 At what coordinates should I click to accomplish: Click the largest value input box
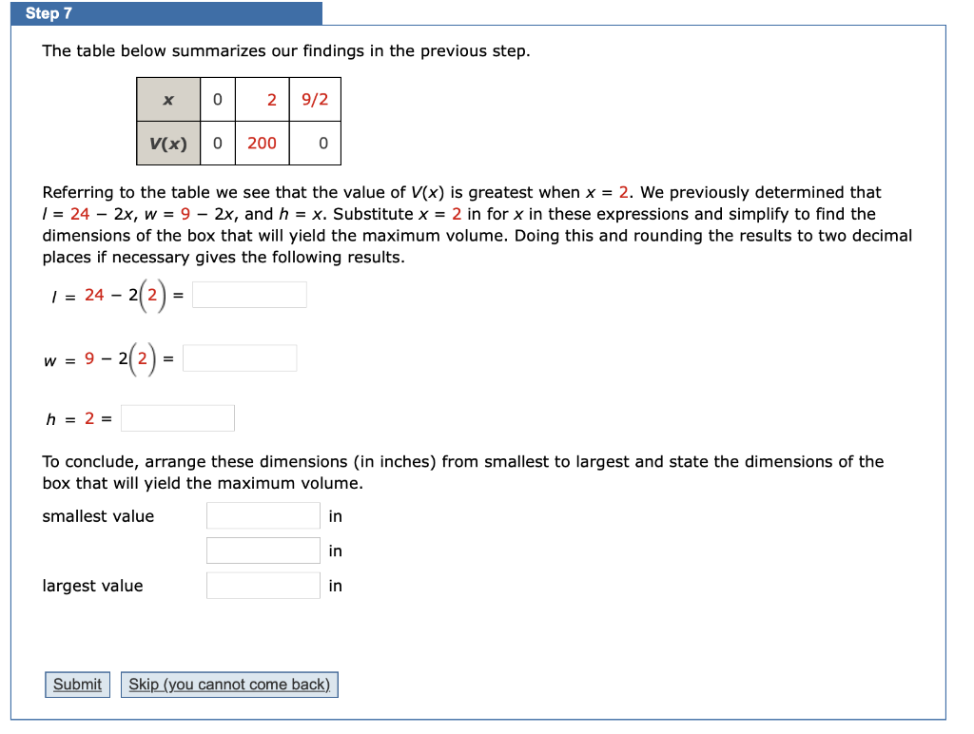click(x=263, y=585)
